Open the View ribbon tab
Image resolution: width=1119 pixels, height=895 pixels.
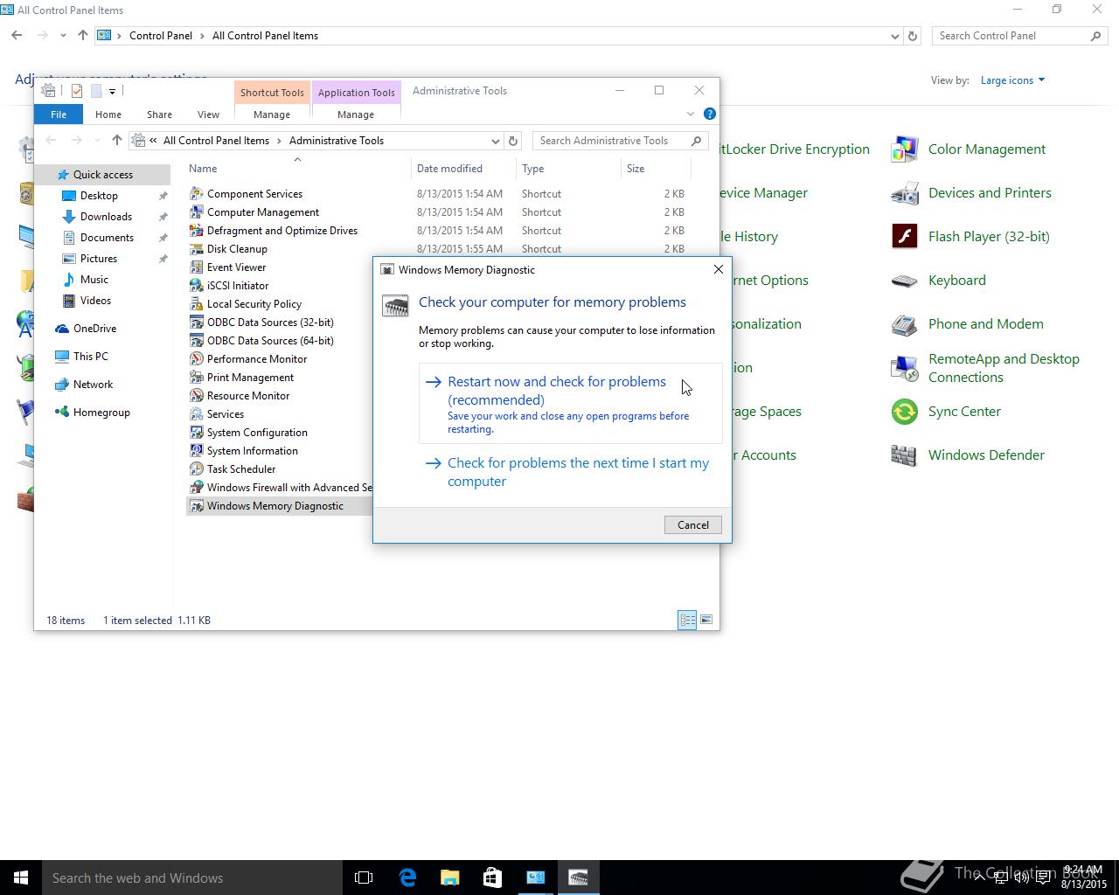tap(208, 114)
